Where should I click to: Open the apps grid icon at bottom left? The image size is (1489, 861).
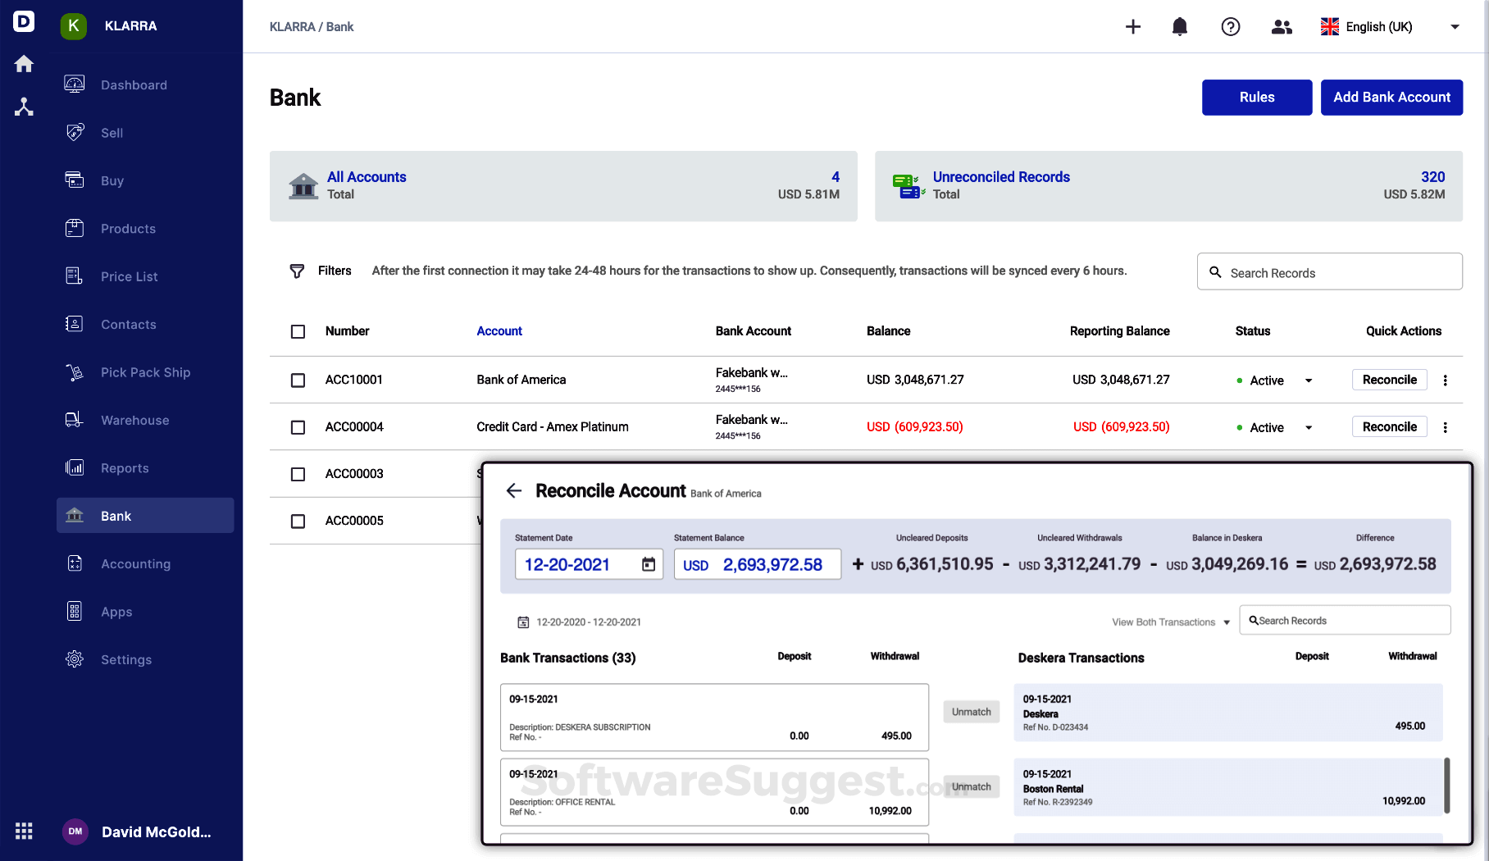click(24, 831)
